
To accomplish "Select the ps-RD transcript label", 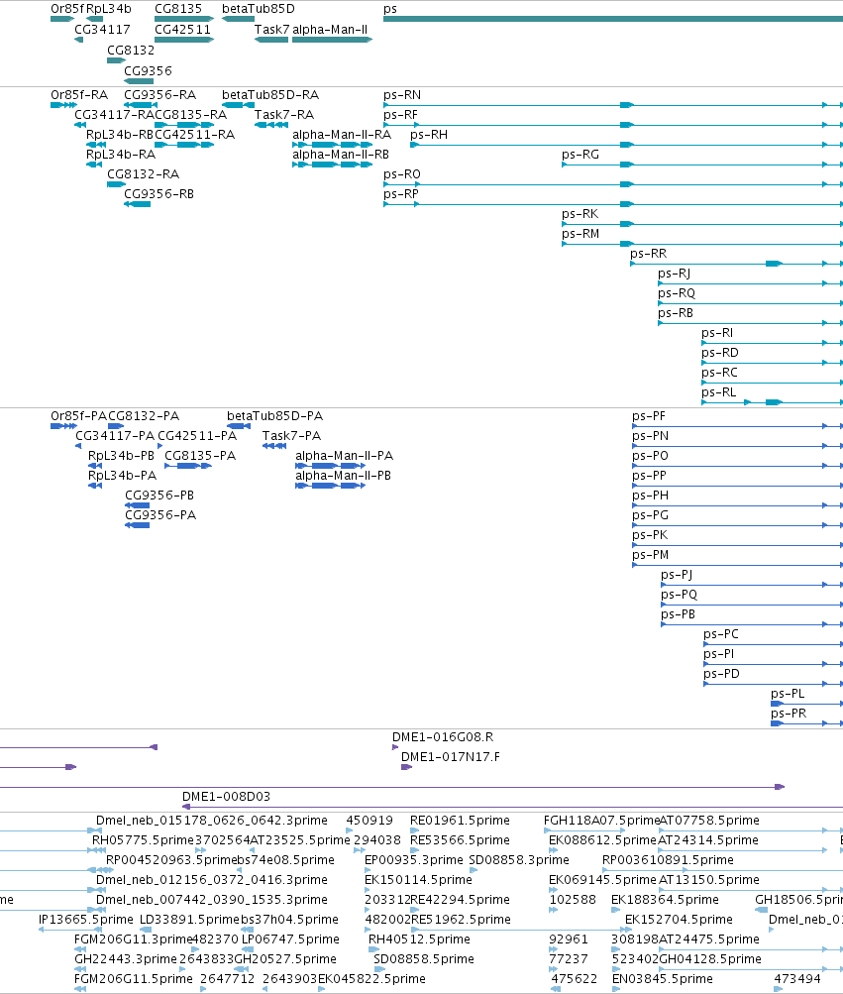I will [x=720, y=353].
